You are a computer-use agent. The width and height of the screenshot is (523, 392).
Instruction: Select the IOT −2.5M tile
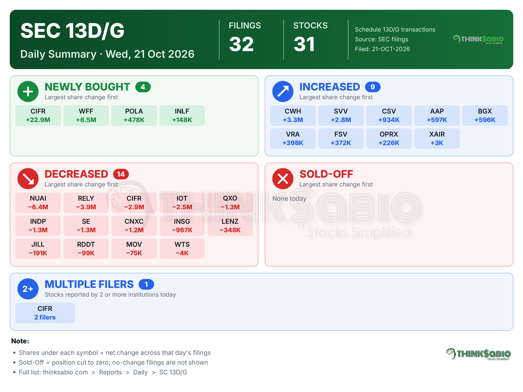[x=182, y=203]
